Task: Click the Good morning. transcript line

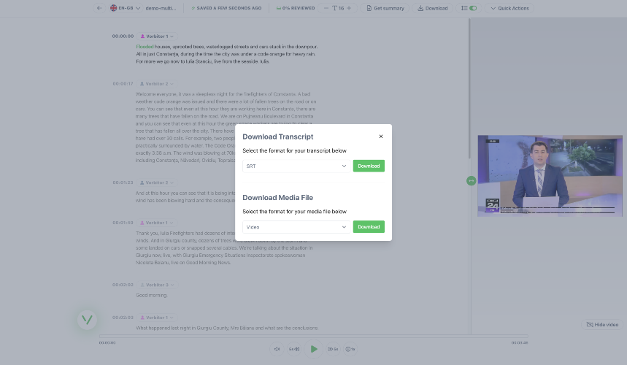Action: [152, 296]
